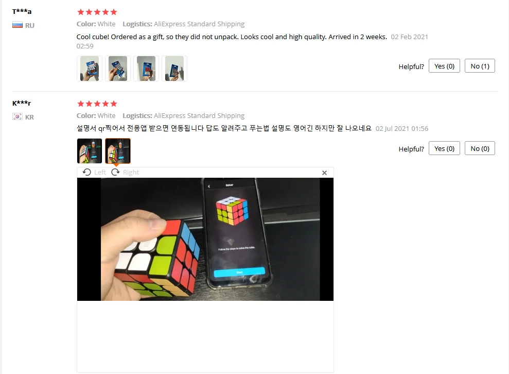Open second thumbnail in T***a's review
Screen dimensions: 509x374
pos(118,69)
